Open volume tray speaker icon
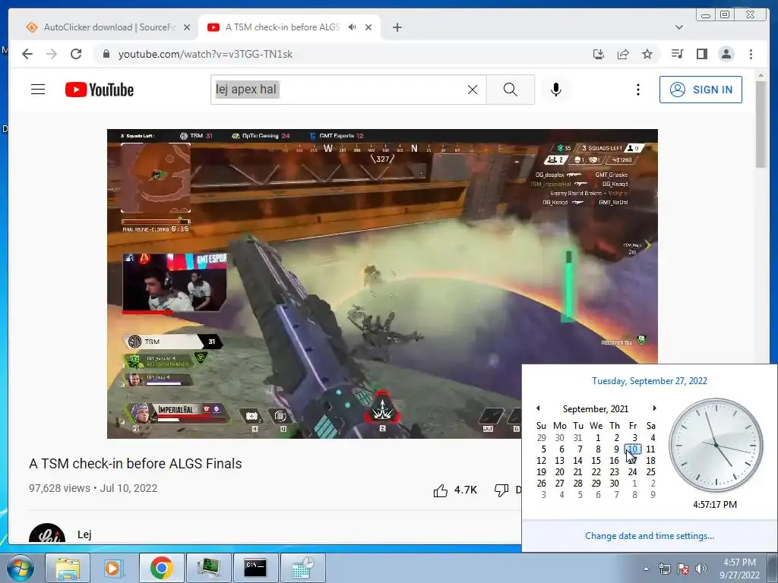The width and height of the screenshot is (778, 583). click(x=701, y=569)
